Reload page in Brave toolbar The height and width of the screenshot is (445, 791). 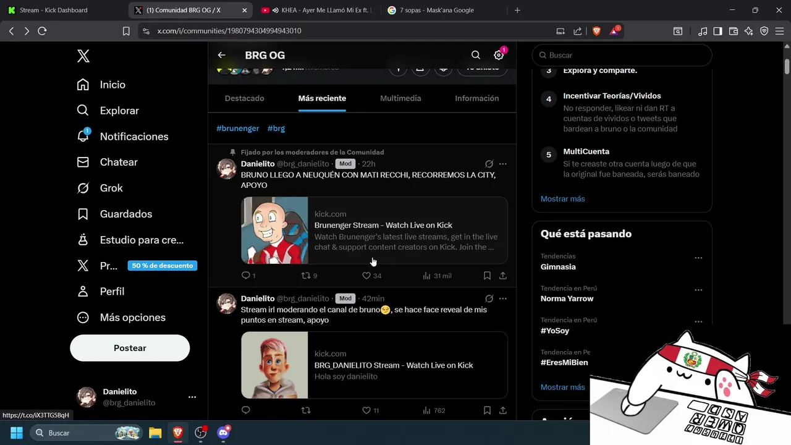click(42, 31)
